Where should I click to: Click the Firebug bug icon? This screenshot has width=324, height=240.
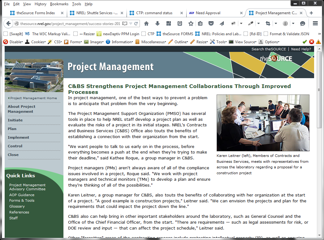tap(233, 23)
